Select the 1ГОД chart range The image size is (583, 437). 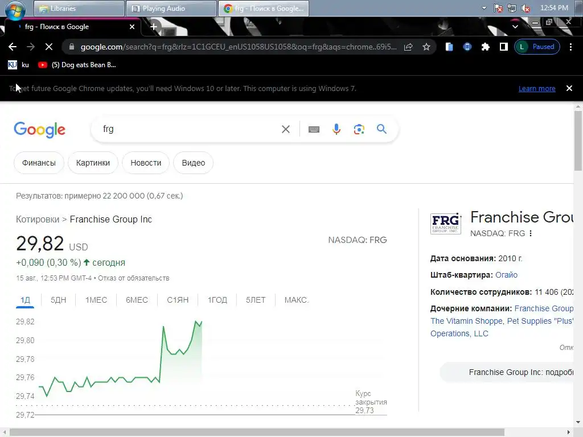217,300
